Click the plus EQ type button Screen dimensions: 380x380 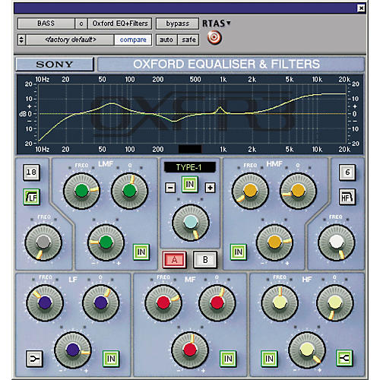tap(210, 188)
